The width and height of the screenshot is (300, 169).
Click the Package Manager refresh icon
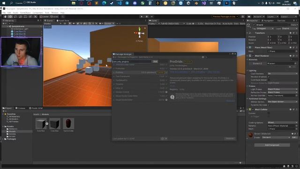(x=163, y=138)
